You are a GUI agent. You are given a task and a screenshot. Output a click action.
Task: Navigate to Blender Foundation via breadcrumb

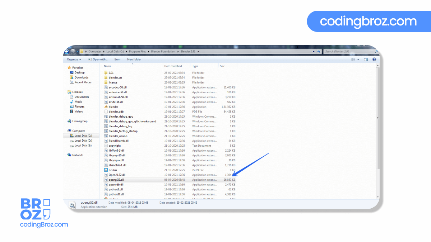click(x=163, y=51)
